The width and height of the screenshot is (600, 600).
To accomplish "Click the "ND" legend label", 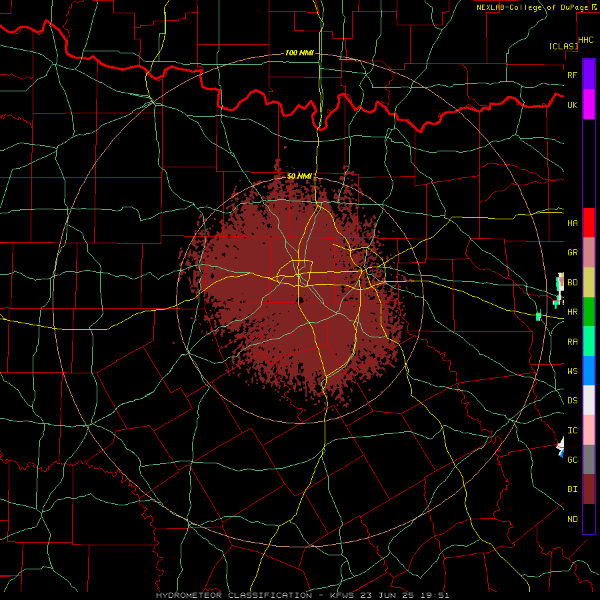I will [572, 519].
